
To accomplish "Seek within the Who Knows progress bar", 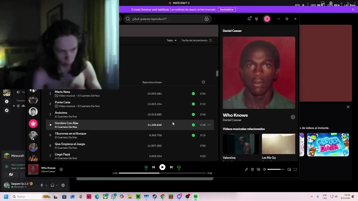I will [162, 173].
